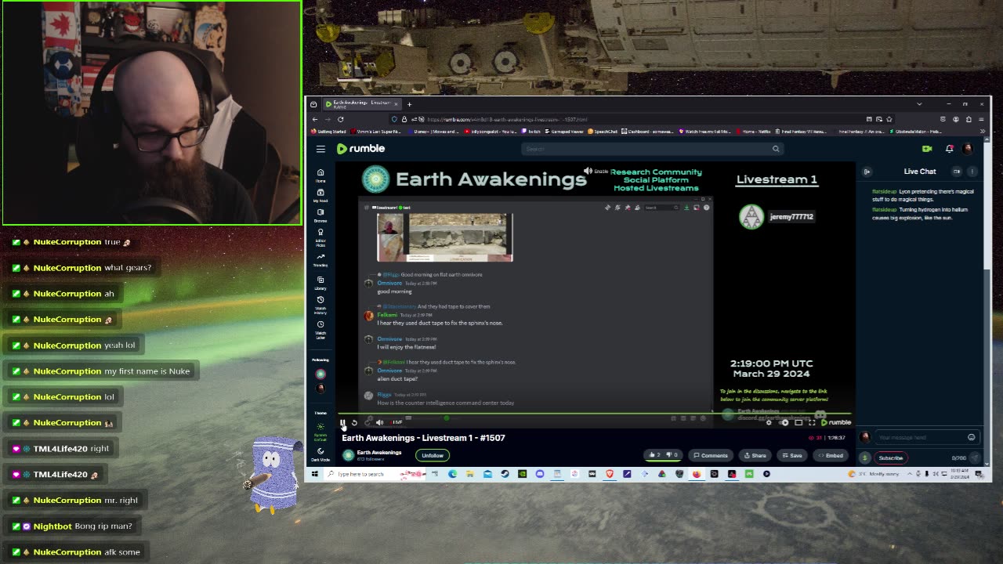The width and height of the screenshot is (1003, 564).
Task: Open the Earth Awakenings channel name link
Action: pos(379,452)
